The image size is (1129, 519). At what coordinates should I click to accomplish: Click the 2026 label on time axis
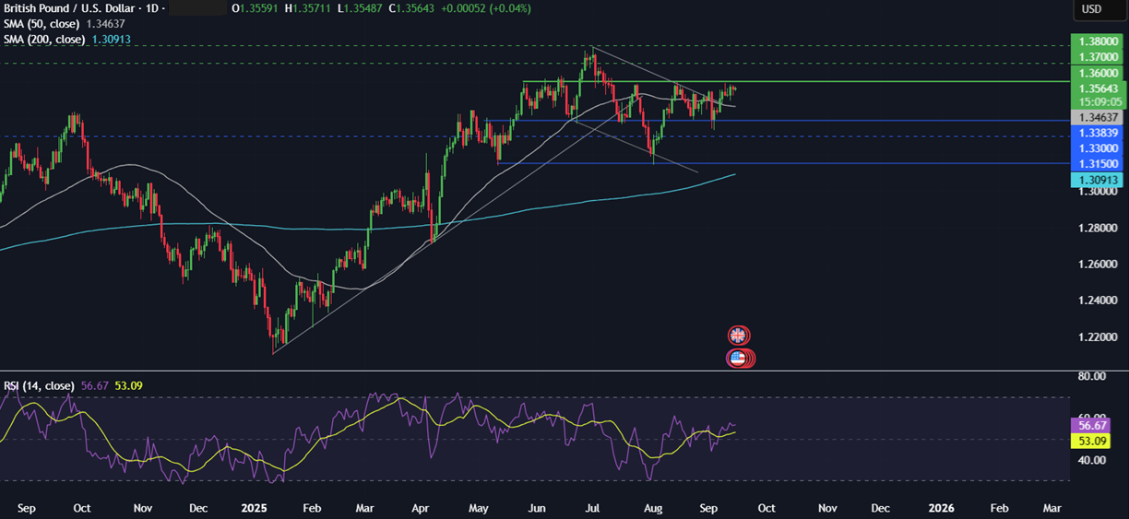point(941,508)
